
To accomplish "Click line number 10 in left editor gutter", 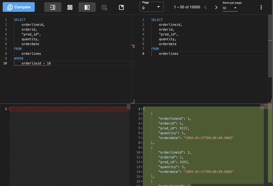I will click(5, 63).
